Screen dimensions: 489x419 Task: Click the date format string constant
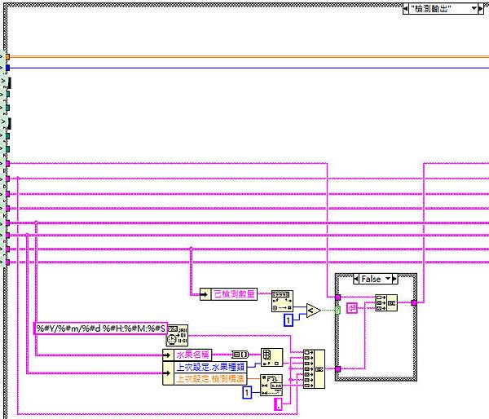coord(100,329)
